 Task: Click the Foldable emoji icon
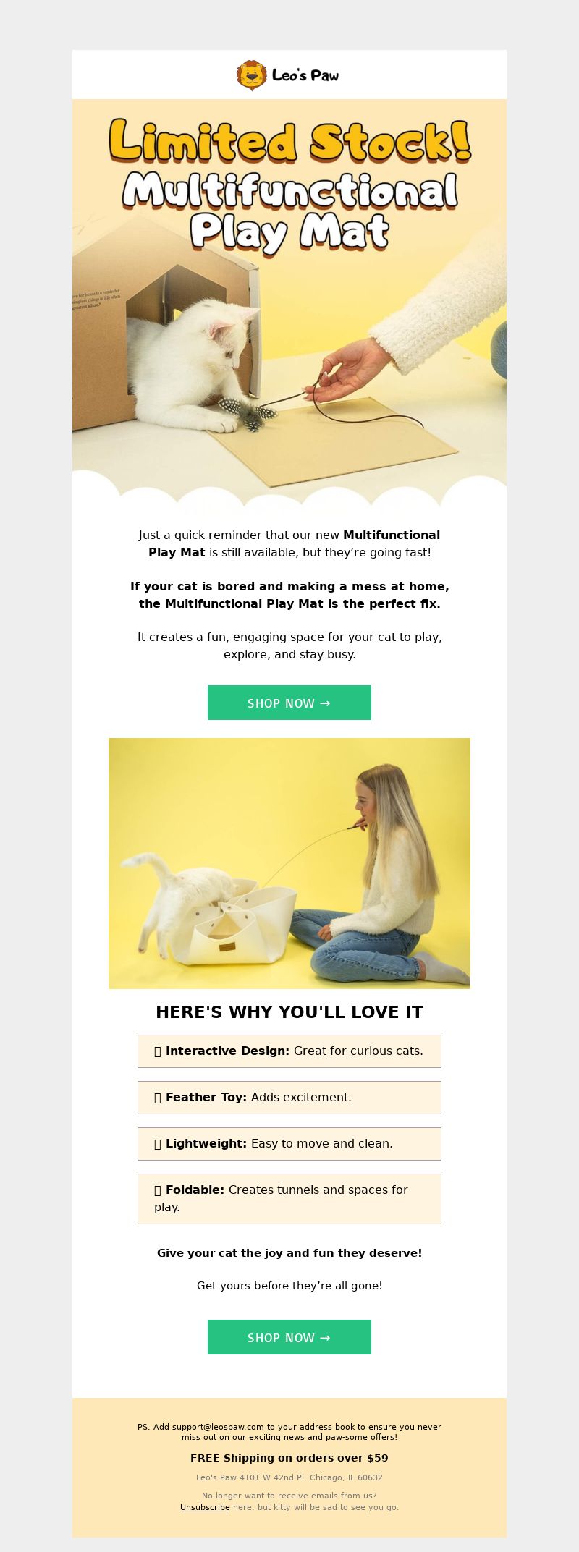point(158,1190)
